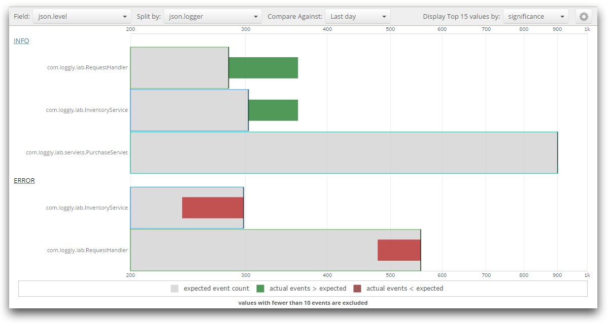
Task: Click the gray legend swatch for expected count
Action: 175,289
